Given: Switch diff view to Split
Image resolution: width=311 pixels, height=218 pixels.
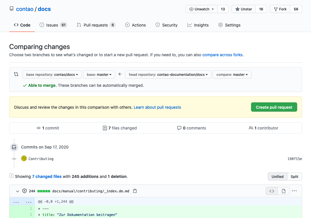Looking at the screenshot, I should (x=294, y=176).
